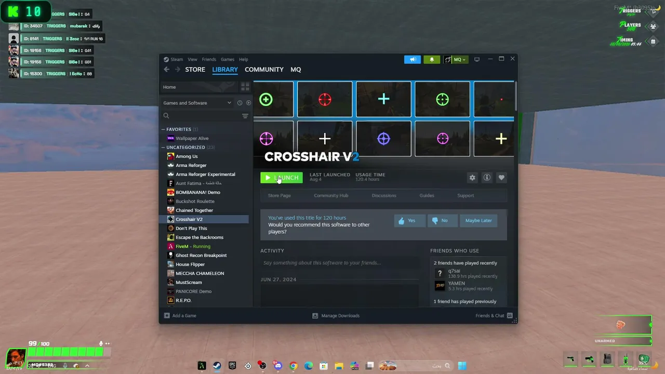Screen dimensions: 665x374
Task: Open the Discussions link
Action: coord(384,195)
